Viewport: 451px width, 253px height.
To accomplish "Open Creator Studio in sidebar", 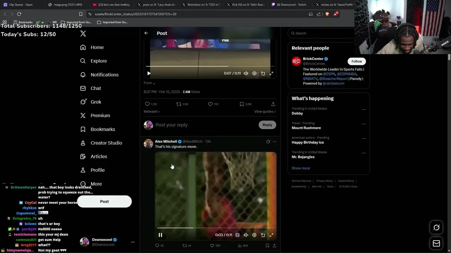I will (x=101, y=143).
